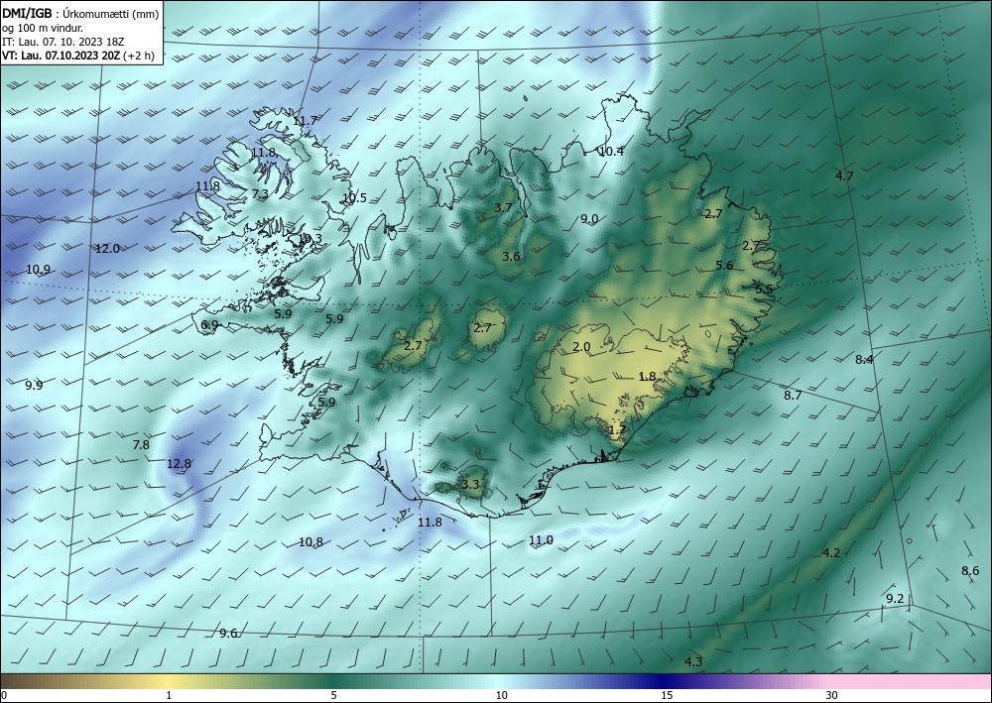Click the colorbar label '0'

click(4, 695)
